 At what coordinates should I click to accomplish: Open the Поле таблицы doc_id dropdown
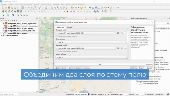(x=91, y=42)
